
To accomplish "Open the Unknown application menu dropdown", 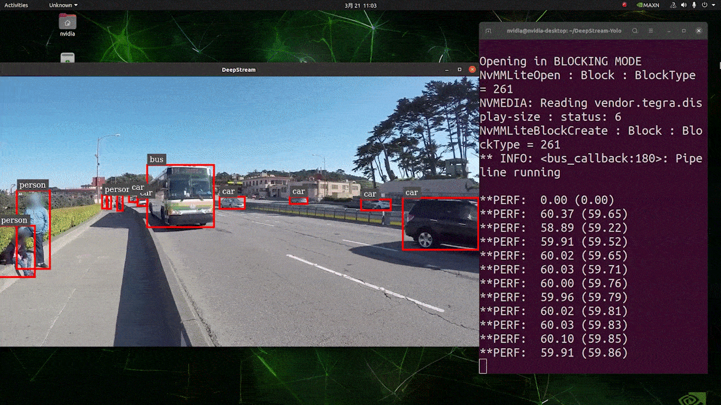I will [63, 5].
